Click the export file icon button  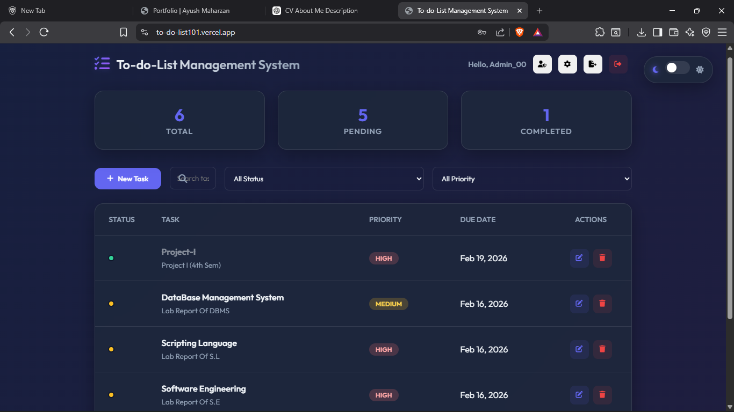(593, 64)
